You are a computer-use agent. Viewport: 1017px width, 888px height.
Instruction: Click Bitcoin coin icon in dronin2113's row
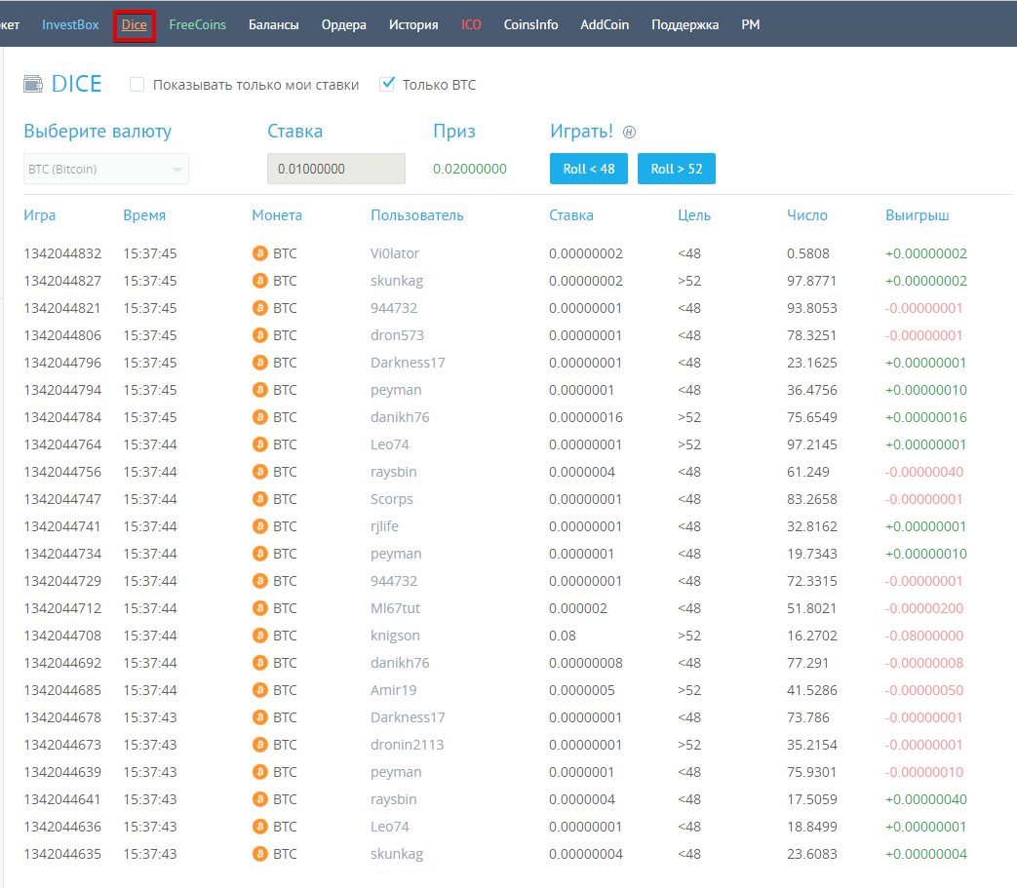tap(260, 745)
